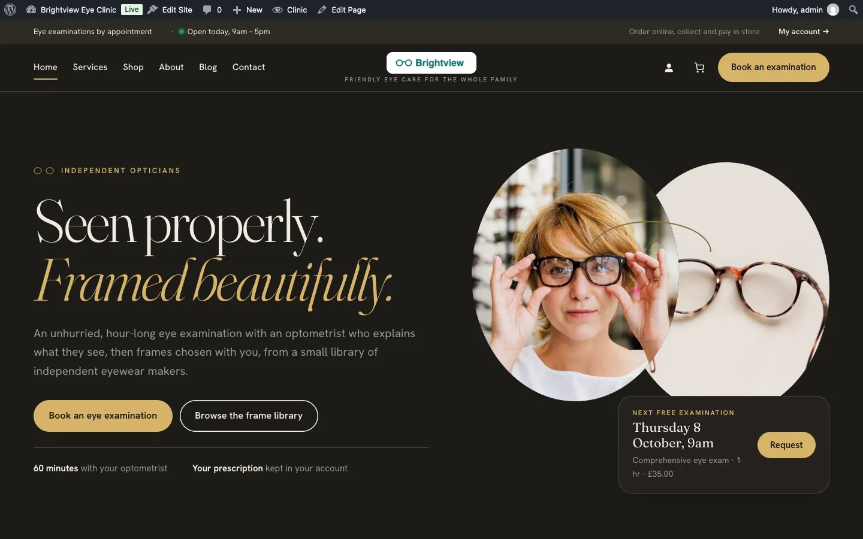863x539 pixels.
Task: Open the New content menu
Action: [x=248, y=10]
